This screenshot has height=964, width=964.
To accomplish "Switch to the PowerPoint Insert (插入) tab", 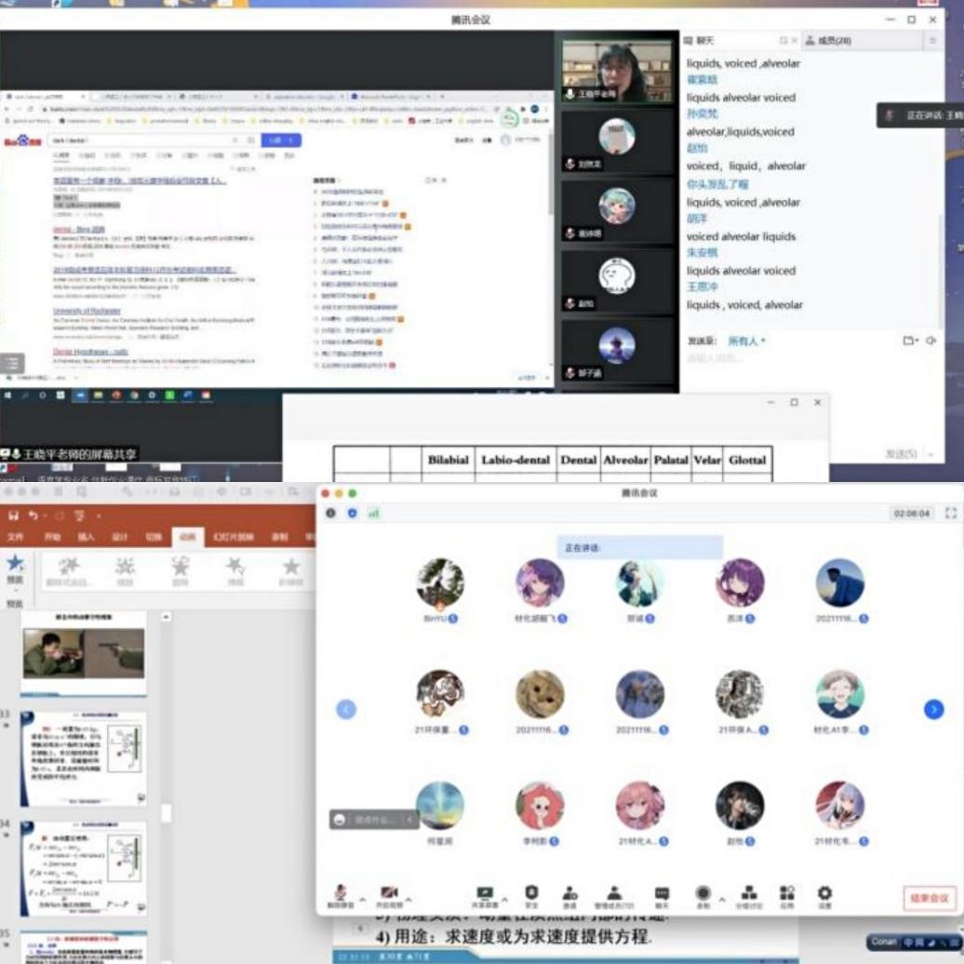I will [86, 537].
